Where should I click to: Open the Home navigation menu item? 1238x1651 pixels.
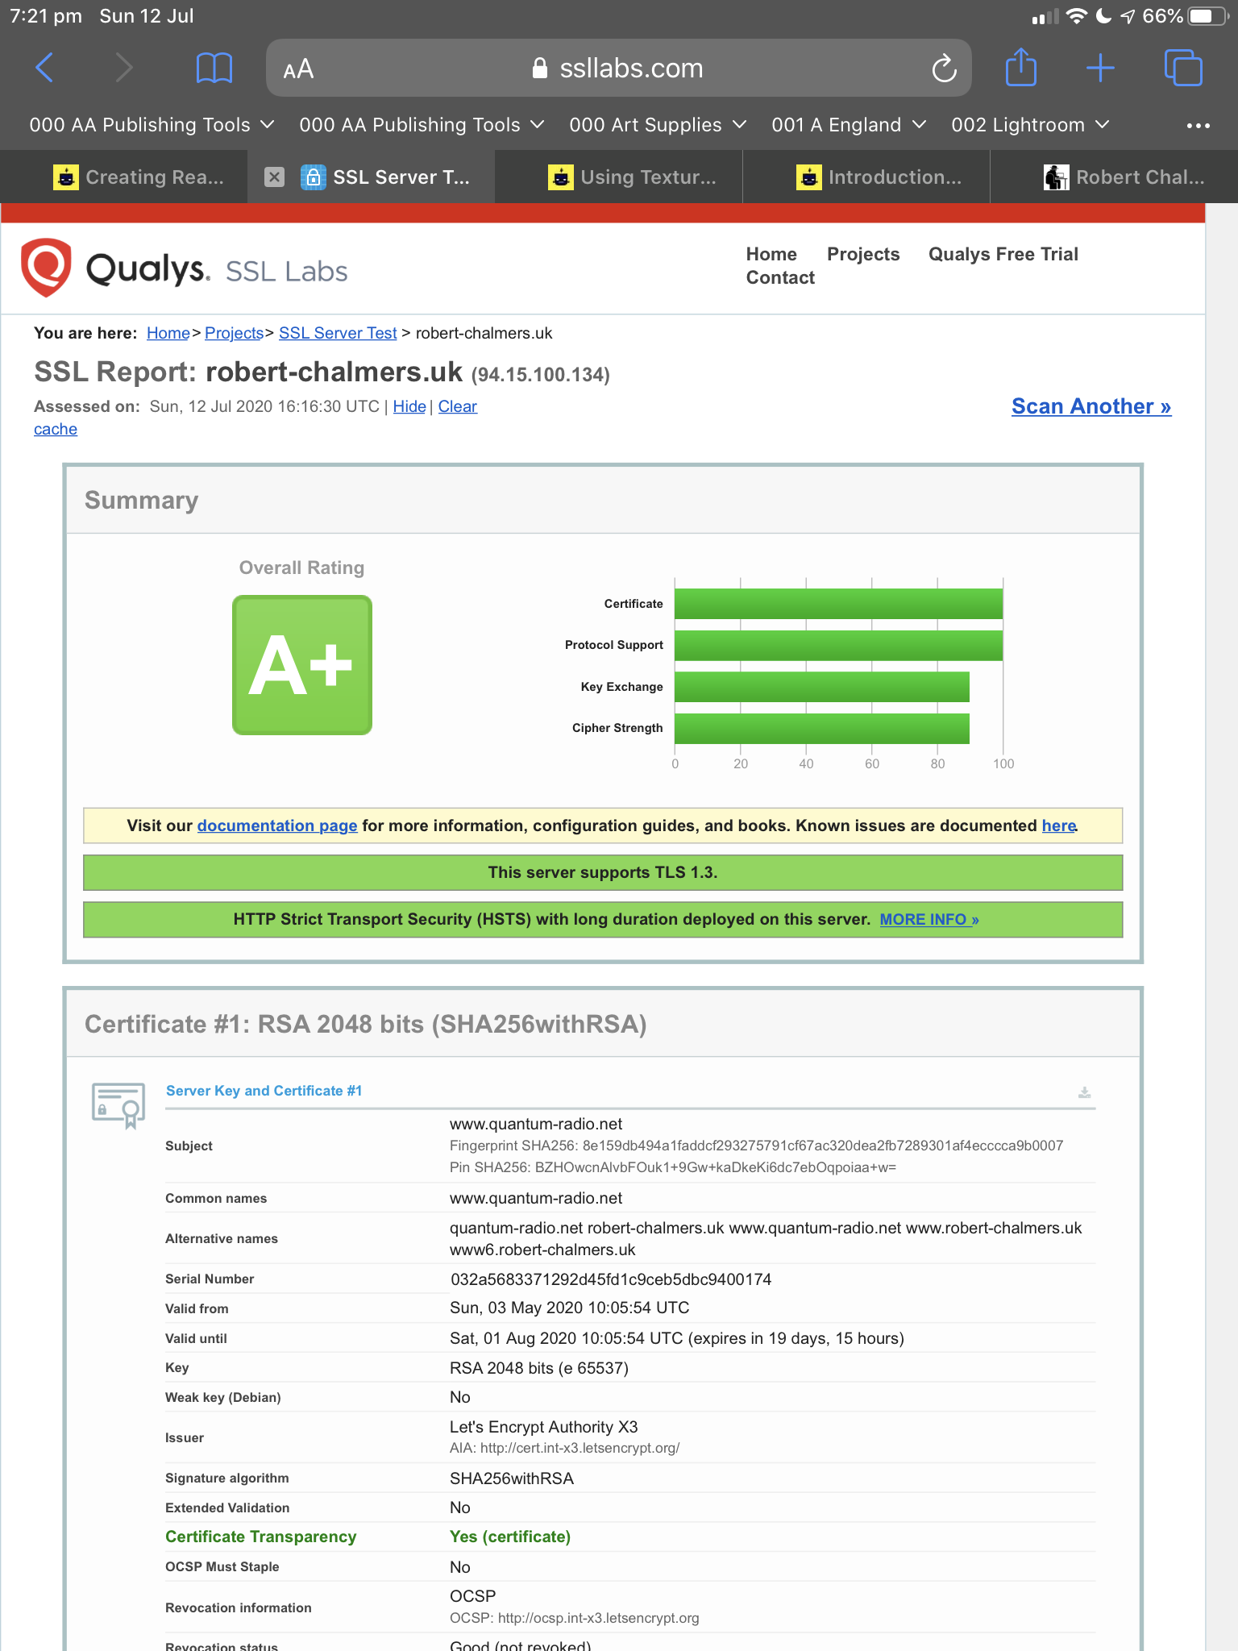click(x=771, y=254)
